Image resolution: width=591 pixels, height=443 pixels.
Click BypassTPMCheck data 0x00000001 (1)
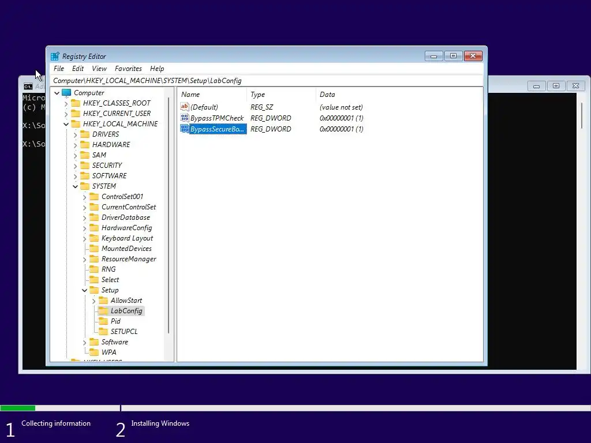click(x=342, y=118)
